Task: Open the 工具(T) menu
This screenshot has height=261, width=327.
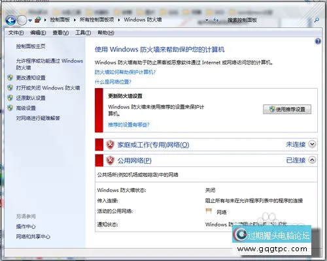Action: click(83, 33)
